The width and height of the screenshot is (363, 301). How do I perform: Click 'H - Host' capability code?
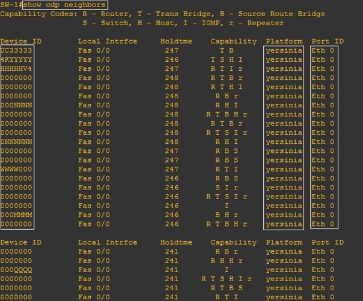coord(157,23)
